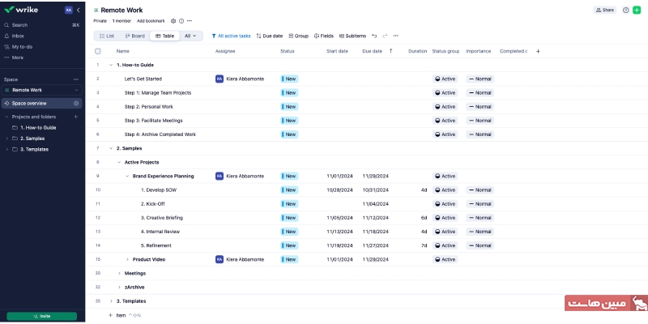Screen dimensions: 648x324
Task: Toggle Subitems display in the toolbar
Action: 352,36
